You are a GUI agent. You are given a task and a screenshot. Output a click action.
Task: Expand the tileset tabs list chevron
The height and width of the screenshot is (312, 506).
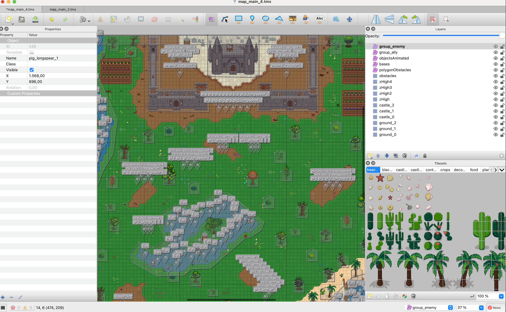coord(502,170)
